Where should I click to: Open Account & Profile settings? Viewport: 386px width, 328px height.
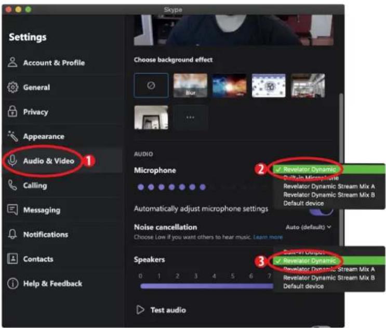point(63,62)
